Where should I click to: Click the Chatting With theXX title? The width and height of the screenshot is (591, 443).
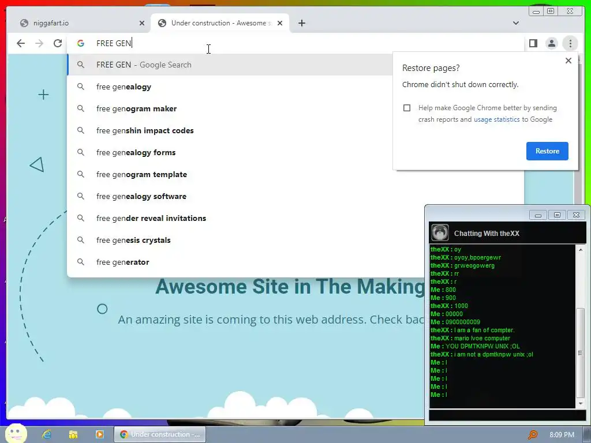click(487, 234)
